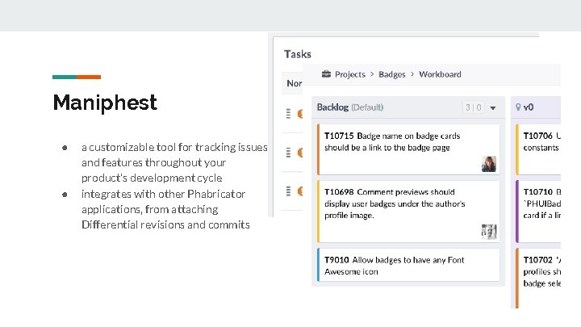581x327 pixels.
Task: Open the Projects breadcrumb link
Action: tap(349, 74)
